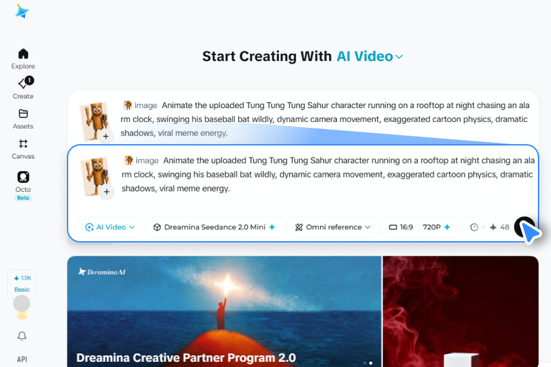Open the AI Video mode dropdown in the toolbar

pyautogui.click(x=110, y=227)
